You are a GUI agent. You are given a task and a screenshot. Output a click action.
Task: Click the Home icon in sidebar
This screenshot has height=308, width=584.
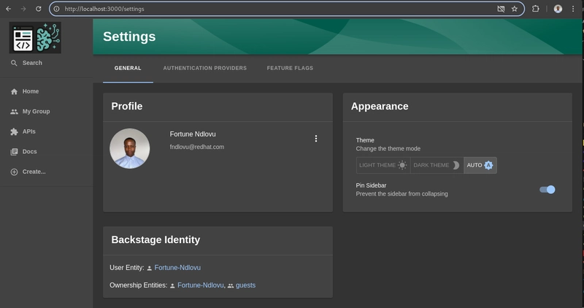[x=14, y=92]
